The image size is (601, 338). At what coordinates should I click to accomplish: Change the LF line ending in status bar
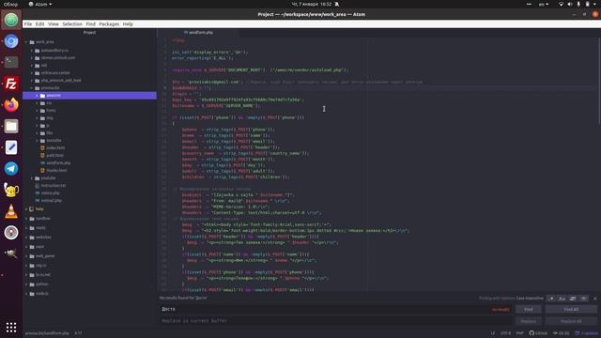(x=493, y=333)
